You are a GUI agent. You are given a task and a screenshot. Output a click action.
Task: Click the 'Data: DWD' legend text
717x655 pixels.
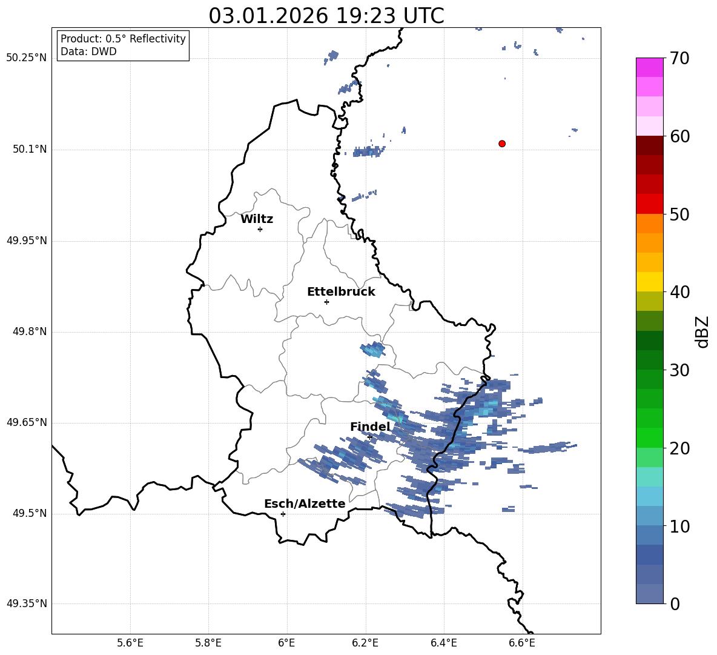(88, 52)
